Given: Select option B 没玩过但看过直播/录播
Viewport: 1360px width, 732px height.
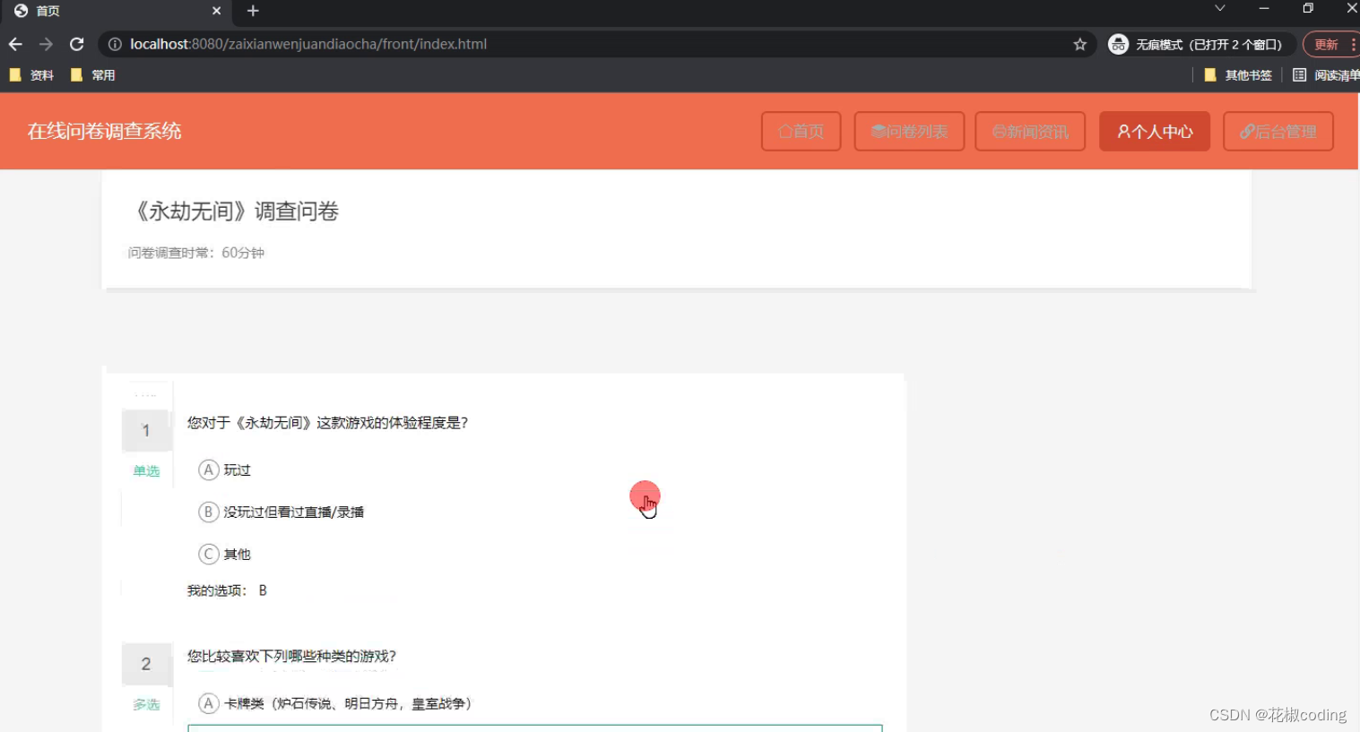Looking at the screenshot, I should pyautogui.click(x=282, y=512).
